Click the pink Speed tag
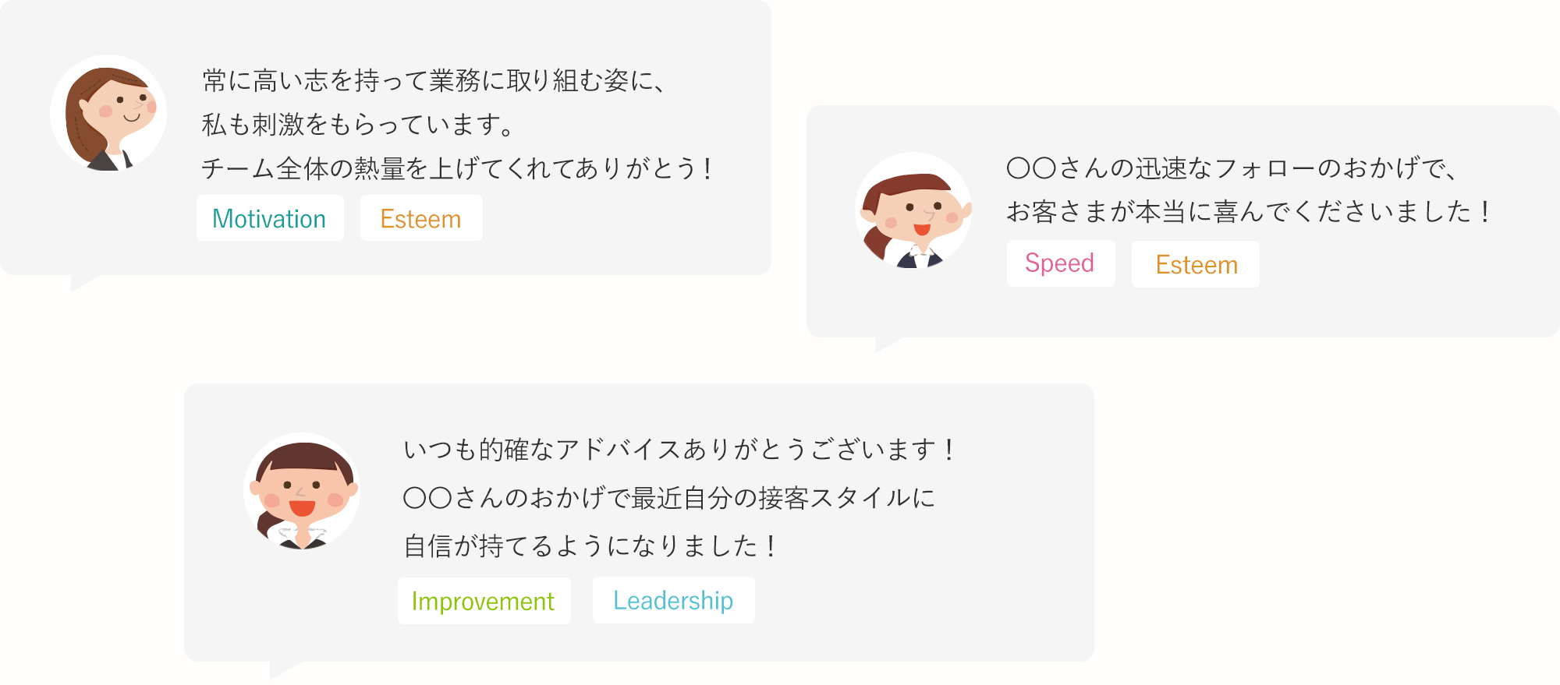Viewport: 1560px width, 685px height. coord(1060,263)
